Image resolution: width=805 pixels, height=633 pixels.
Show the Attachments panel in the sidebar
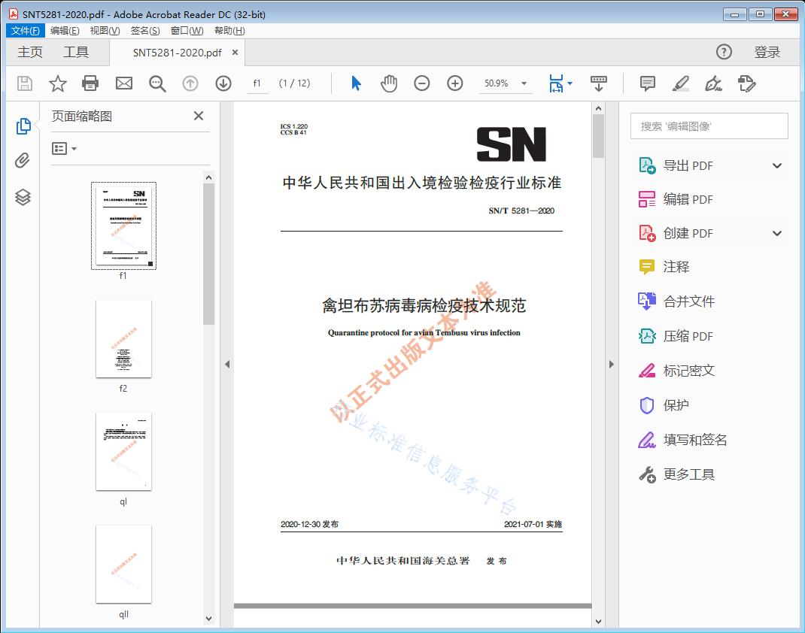(22, 161)
